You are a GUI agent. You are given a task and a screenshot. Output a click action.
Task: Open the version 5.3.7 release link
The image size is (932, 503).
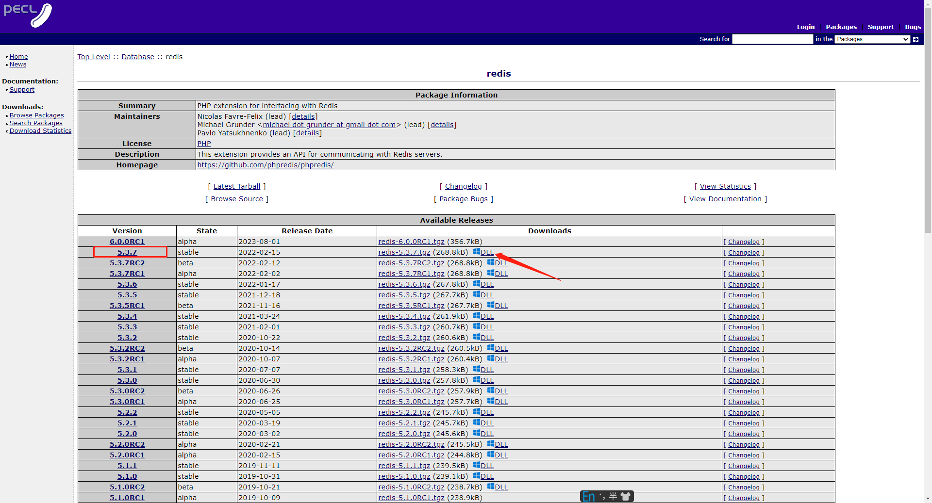coord(127,252)
